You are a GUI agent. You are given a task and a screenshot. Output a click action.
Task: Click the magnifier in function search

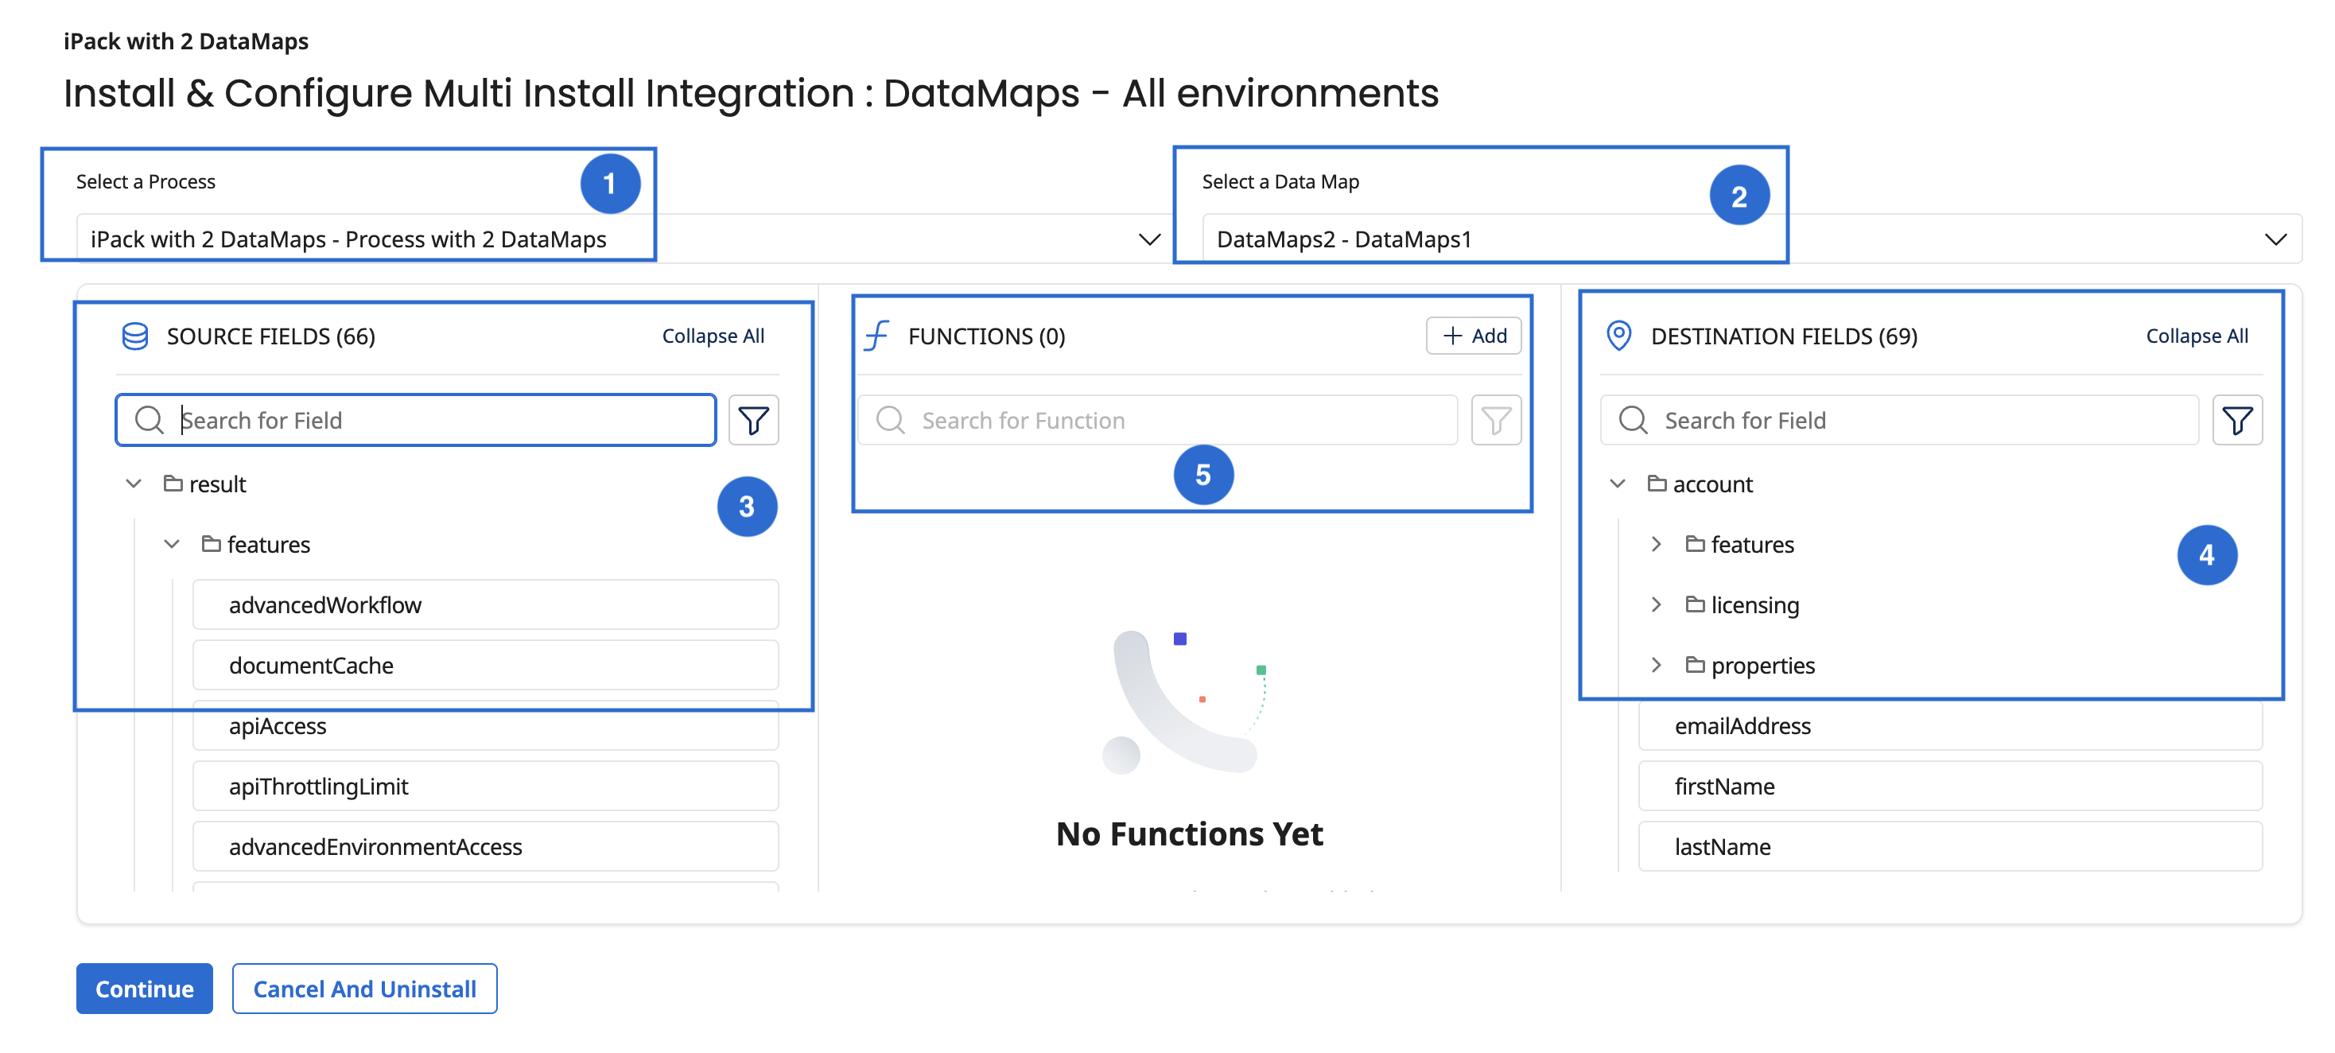[890, 420]
